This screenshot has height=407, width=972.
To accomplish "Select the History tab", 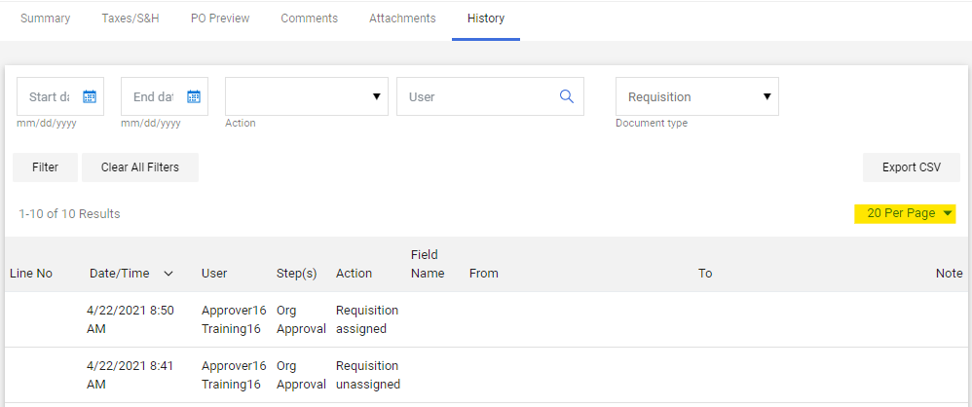I will tap(485, 18).
